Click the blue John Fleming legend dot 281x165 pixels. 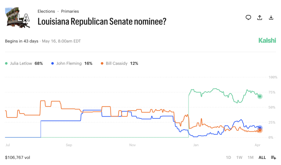pos(52,63)
